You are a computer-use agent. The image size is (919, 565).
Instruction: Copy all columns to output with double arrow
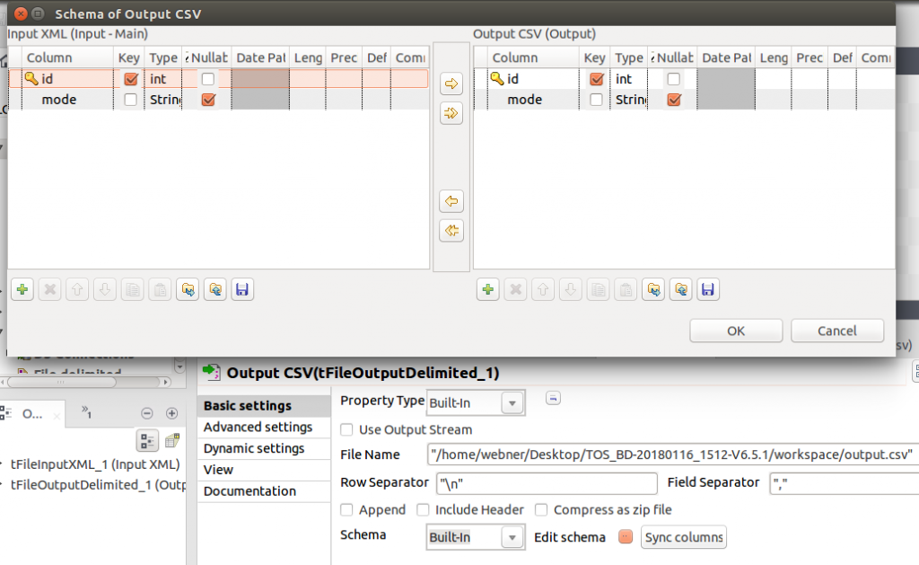click(451, 113)
